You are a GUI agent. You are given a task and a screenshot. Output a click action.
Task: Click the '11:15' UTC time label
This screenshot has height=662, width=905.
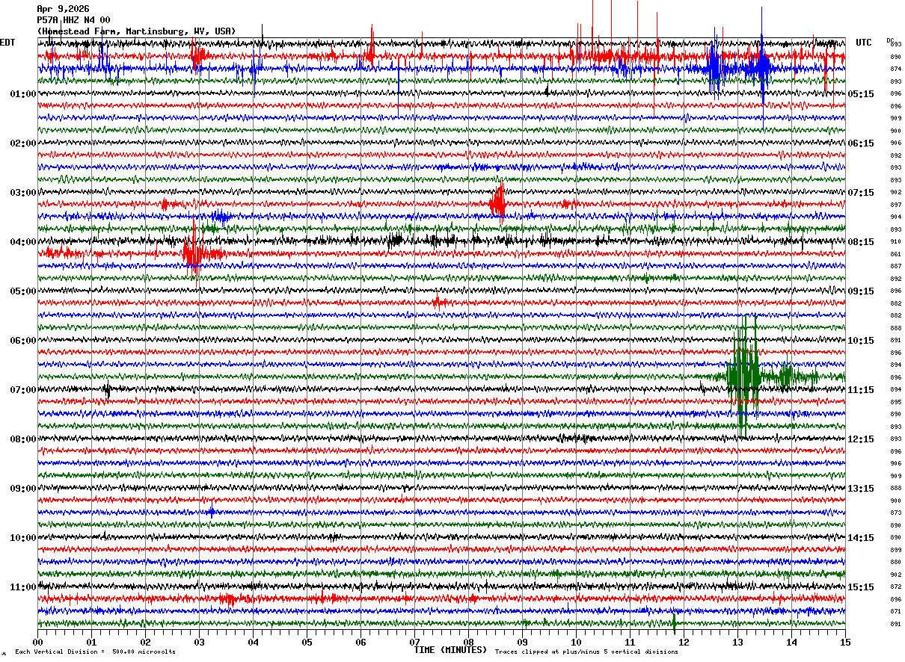(861, 390)
